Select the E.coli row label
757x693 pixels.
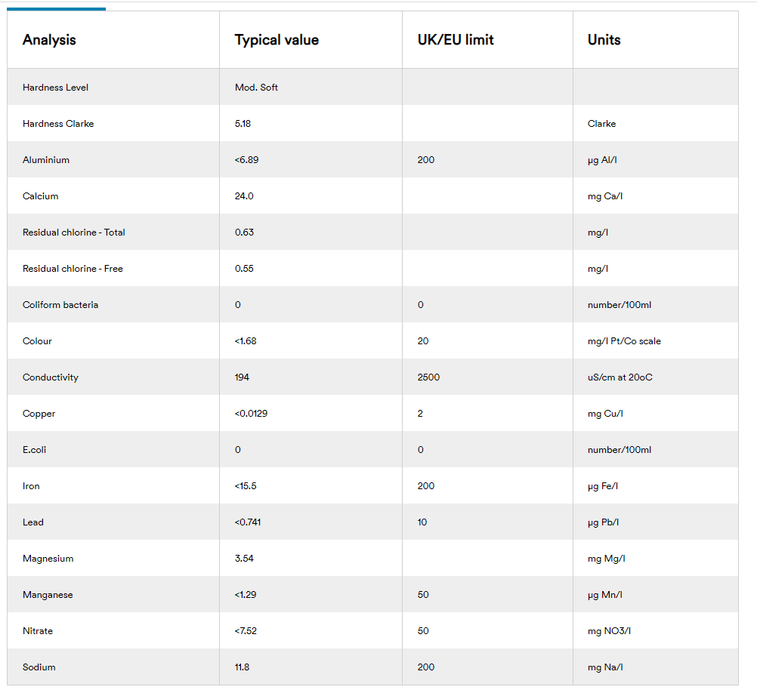36,450
